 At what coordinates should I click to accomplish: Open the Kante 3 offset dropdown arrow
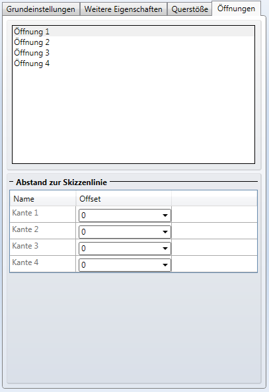point(165,249)
